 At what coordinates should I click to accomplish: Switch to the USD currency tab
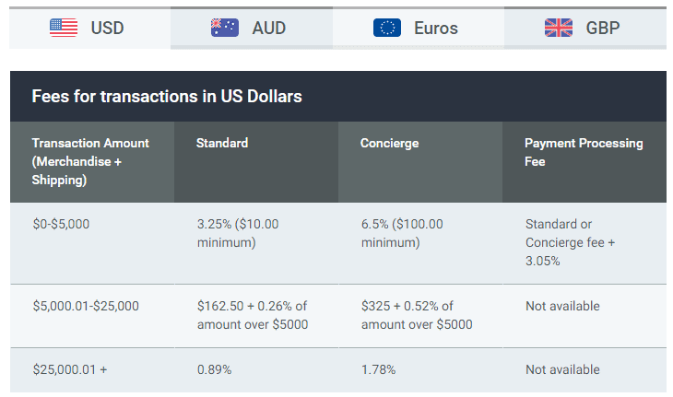pyautogui.click(x=89, y=28)
